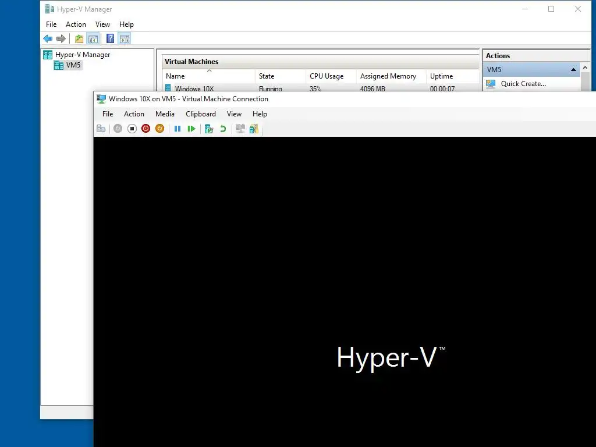
Task: Sort virtual machines by Name column
Action: [x=209, y=76]
